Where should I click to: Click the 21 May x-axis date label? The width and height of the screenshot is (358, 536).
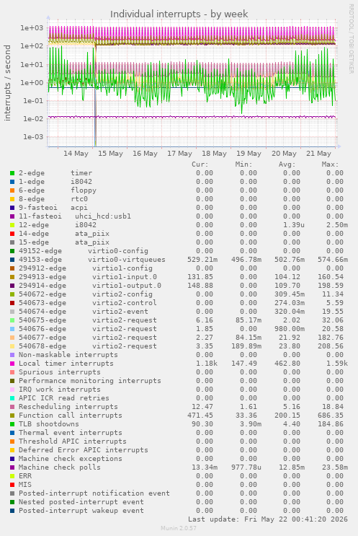tap(319, 154)
